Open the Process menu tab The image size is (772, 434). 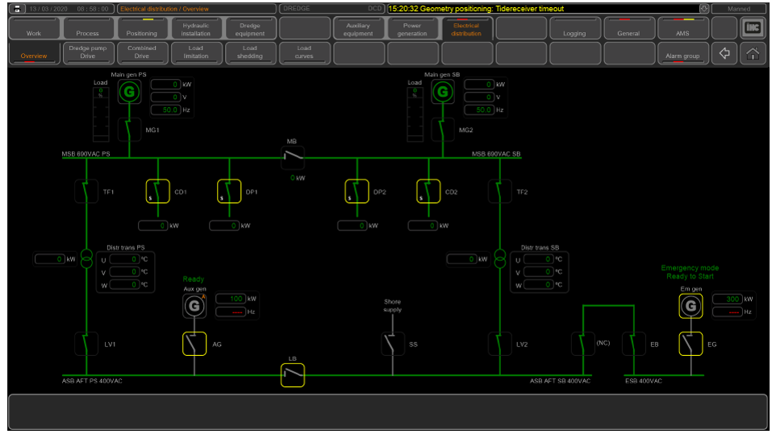(88, 28)
